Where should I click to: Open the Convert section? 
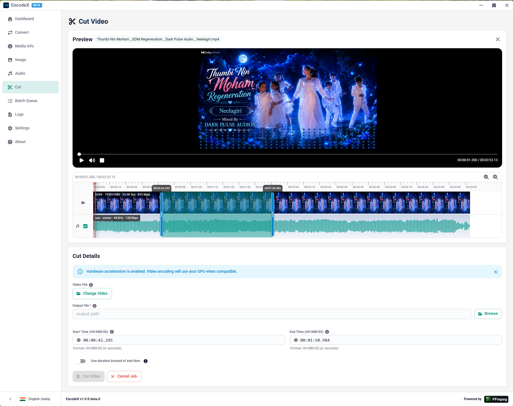[30, 32]
